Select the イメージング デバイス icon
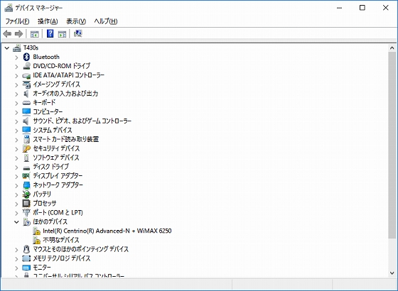The height and width of the screenshot is (291, 398). click(x=26, y=84)
